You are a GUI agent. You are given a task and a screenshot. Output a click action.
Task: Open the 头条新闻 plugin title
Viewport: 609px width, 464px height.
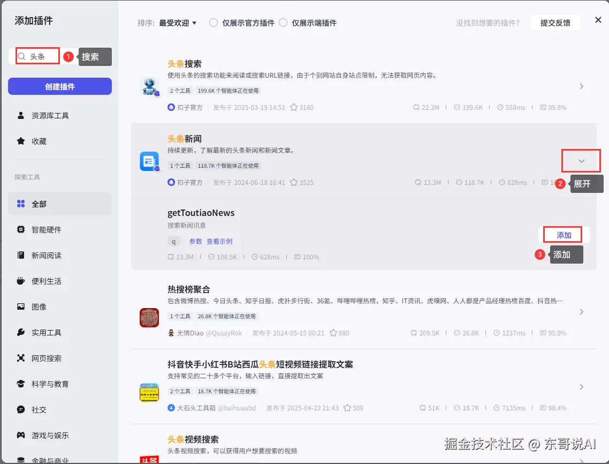185,139
